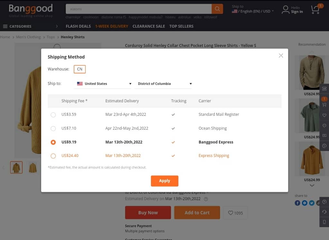
Task: Click the user account Sign in icon
Action: (x=286, y=10)
